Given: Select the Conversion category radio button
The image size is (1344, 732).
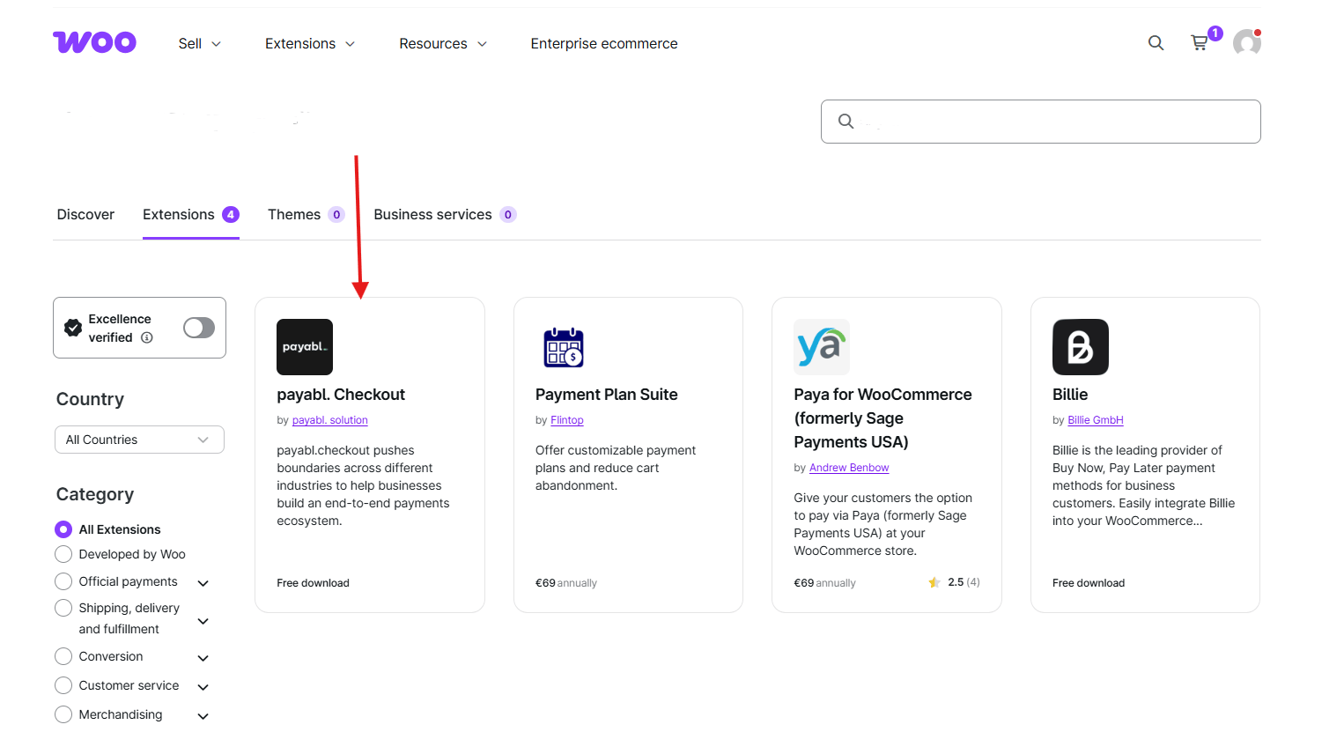Looking at the screenshot, I should point(63,656).
